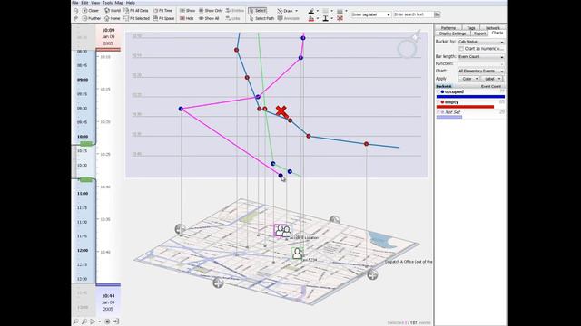Click the Apply Label button

[x=492, y=79]
